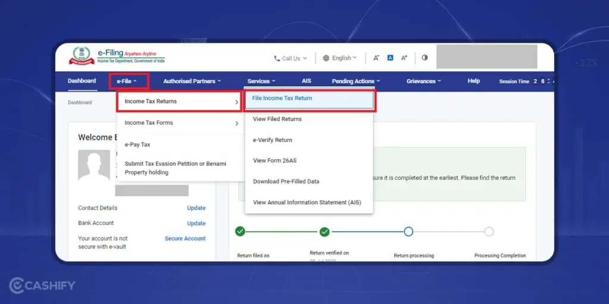Click Update link for Bank Account
Viewport: 609px width, 304px height.
tap(196, 223)
